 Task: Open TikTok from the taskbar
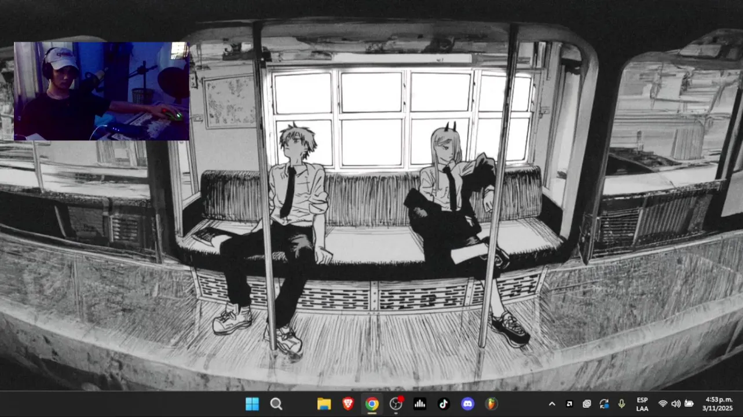[x=444, y=404]
